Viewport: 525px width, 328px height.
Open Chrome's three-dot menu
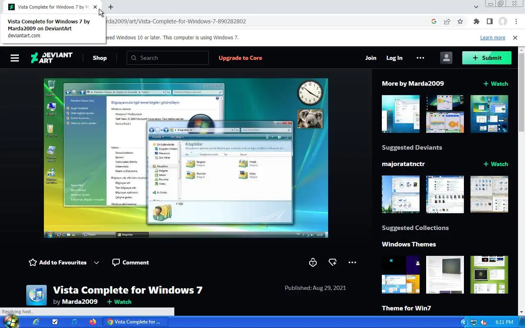[x=517, y=21]
